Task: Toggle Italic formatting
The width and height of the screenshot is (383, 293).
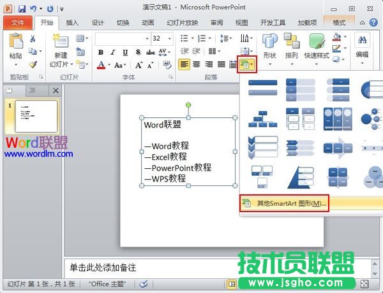Action: (112, 52)
